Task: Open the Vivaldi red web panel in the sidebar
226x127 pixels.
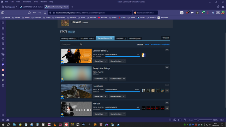Action: (x=3, y=70)
